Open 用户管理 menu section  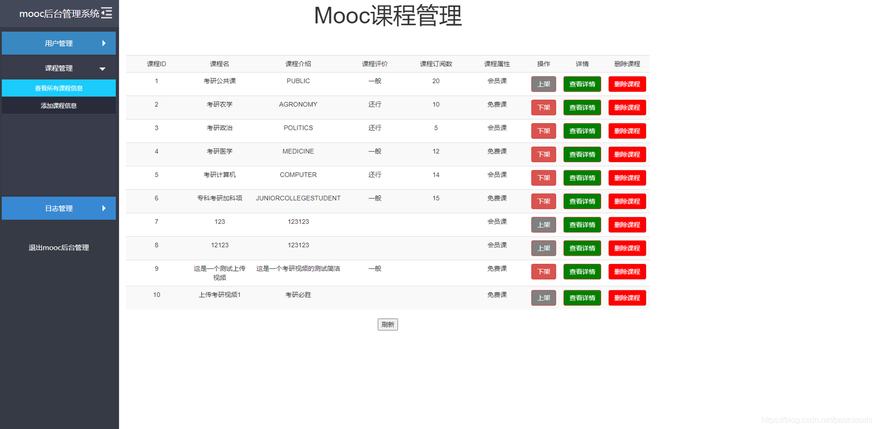[x=59, y=43]
